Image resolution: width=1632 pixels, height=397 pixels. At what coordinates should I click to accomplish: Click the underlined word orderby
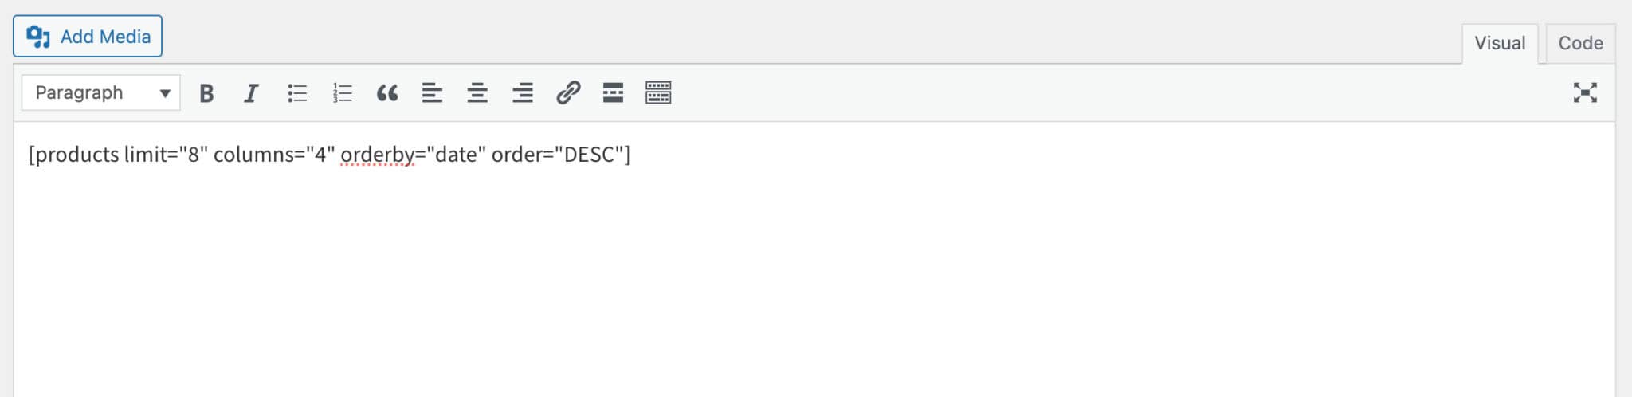coord(377,155)
